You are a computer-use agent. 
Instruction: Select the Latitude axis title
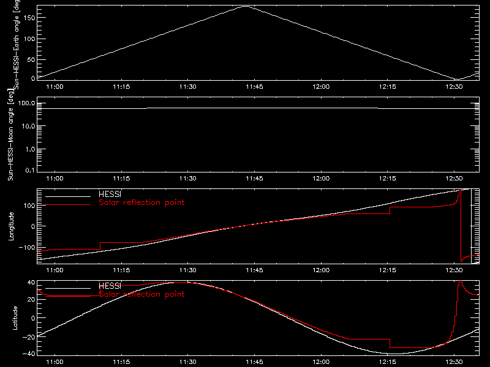15,318
